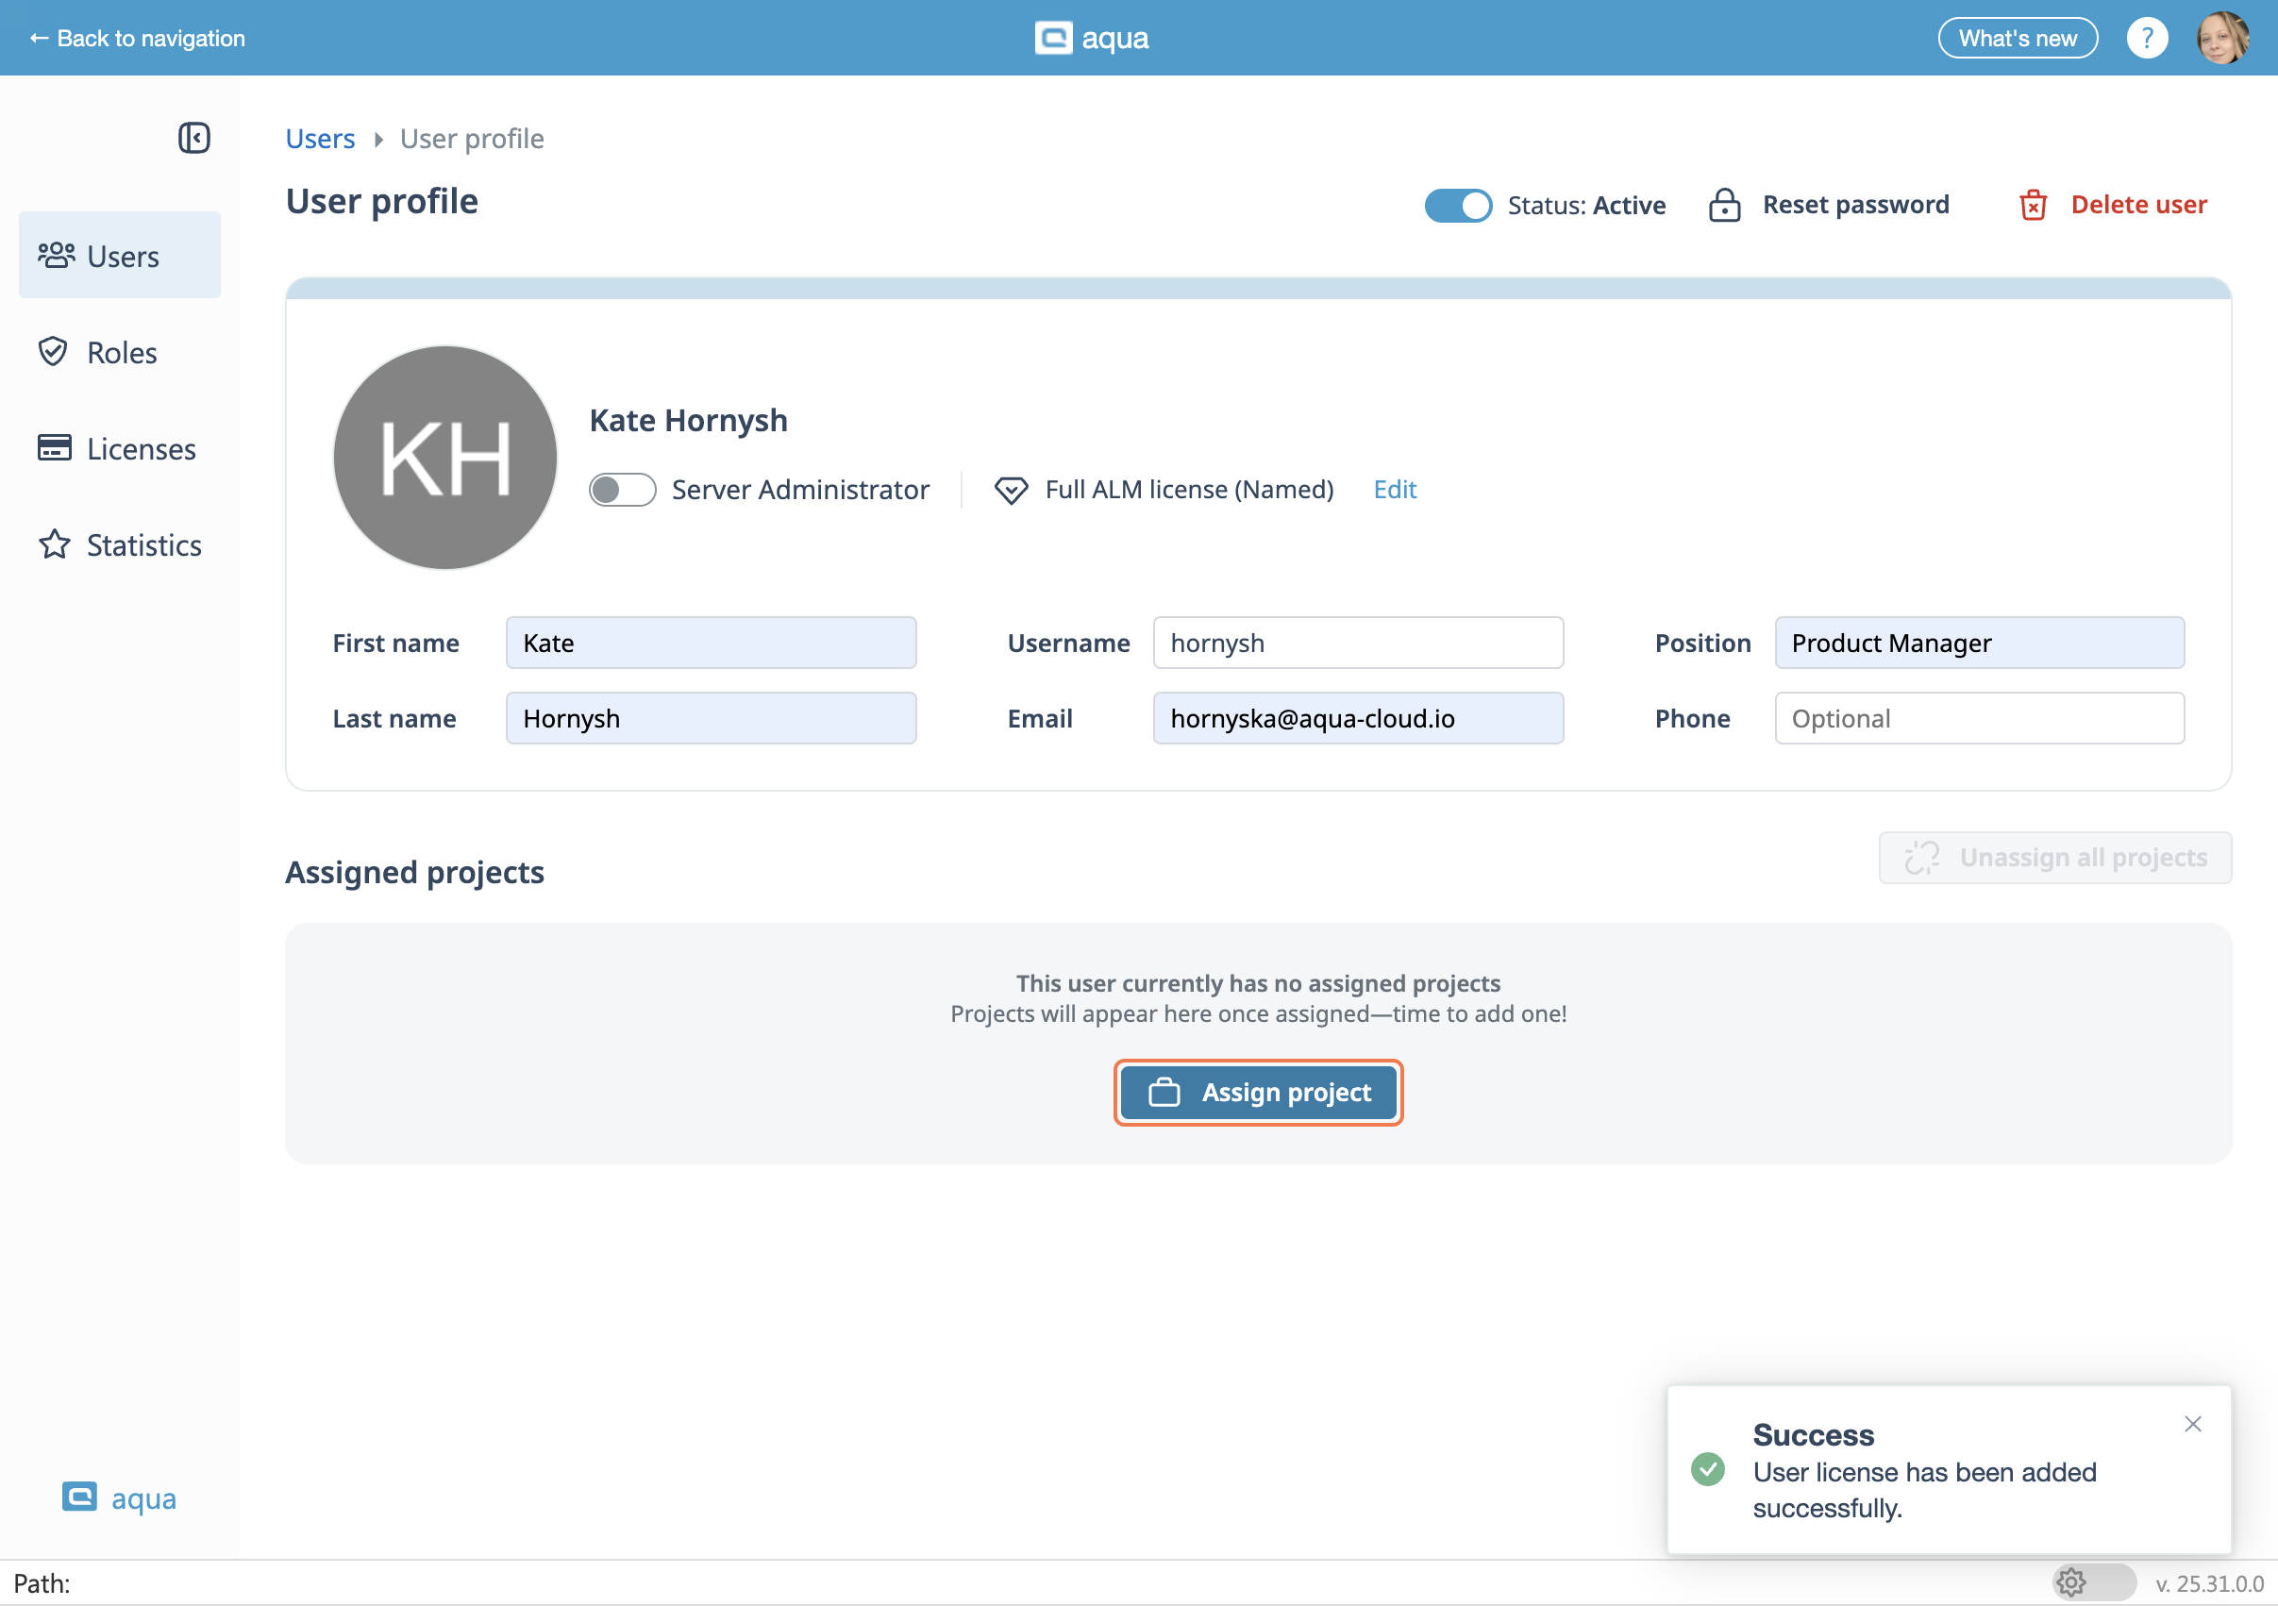
Task: Click the help question mark icon
Action: (x=2146, y=38)
